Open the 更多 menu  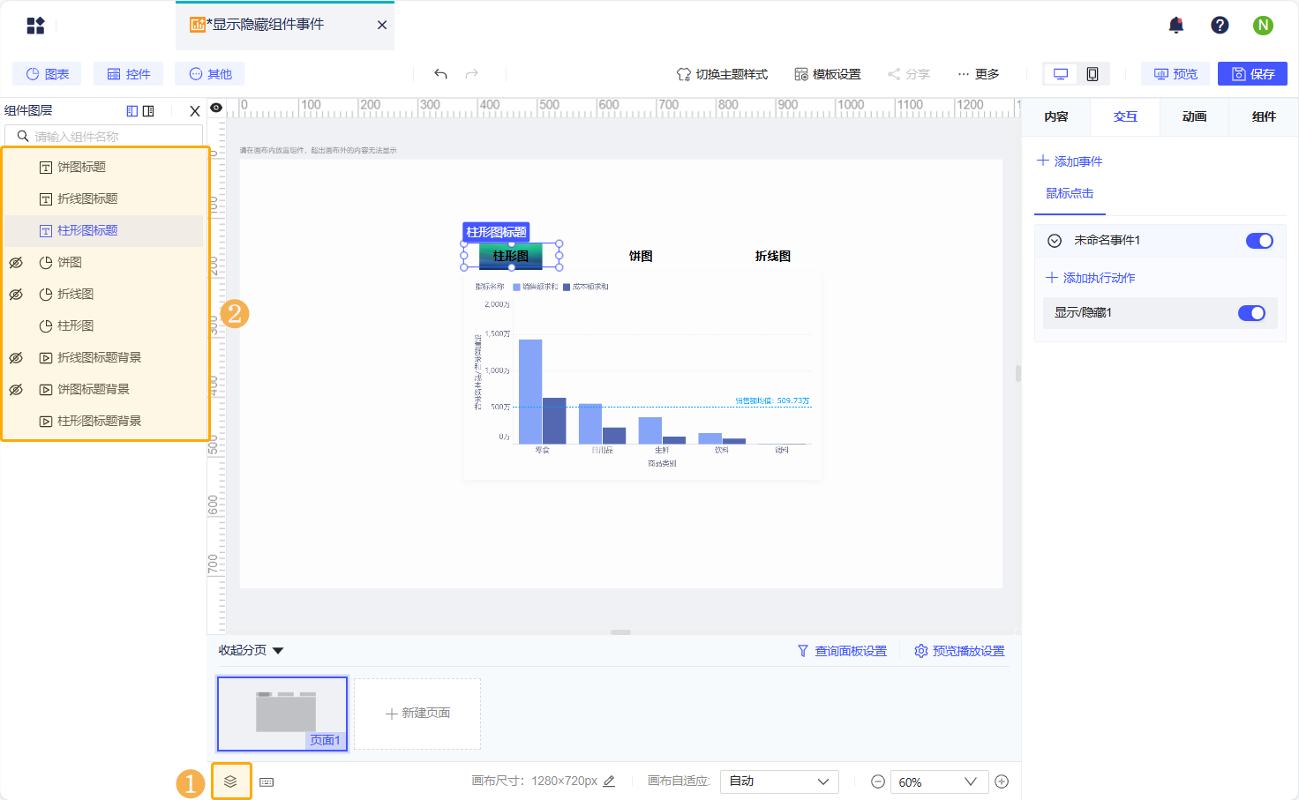[979, 74]
